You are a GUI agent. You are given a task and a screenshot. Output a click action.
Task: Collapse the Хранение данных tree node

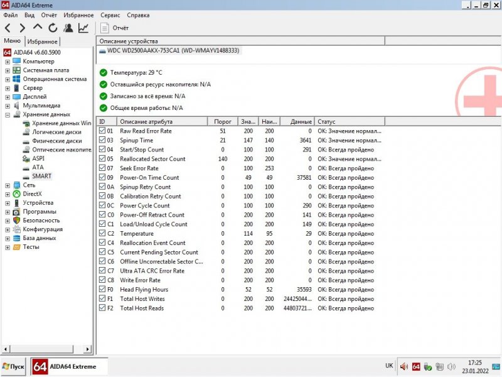click(x=8, y=114)
